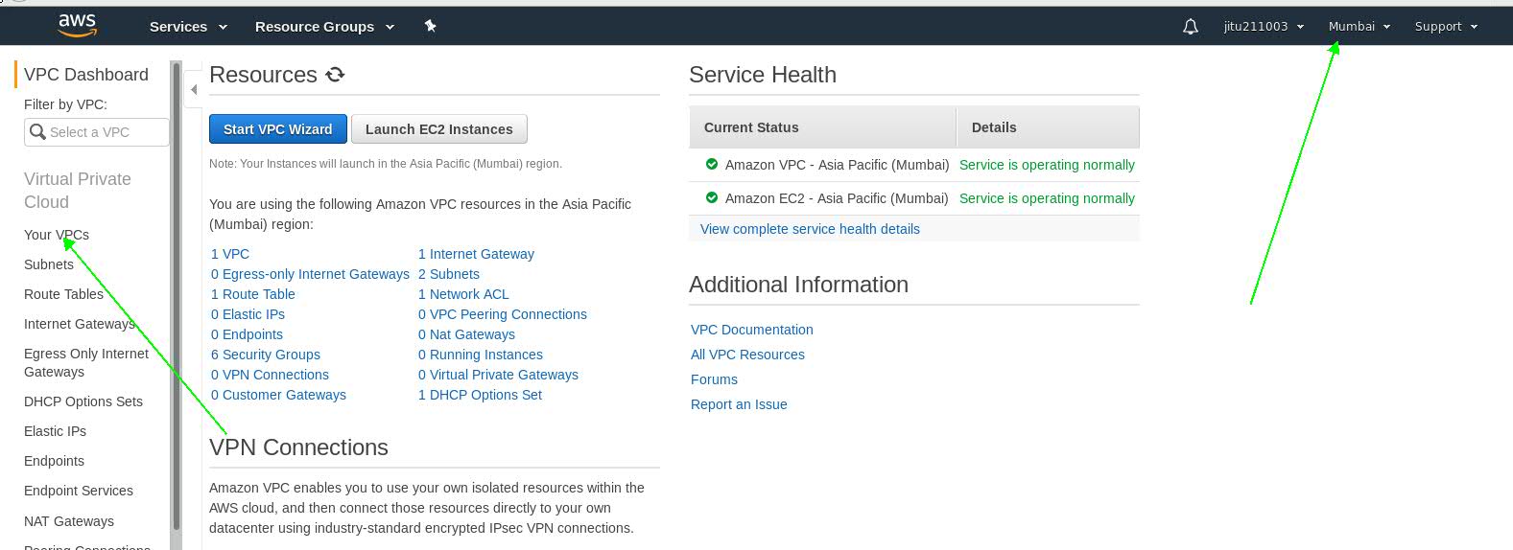Open the 1 Internet Gateway link
The width and height of the screenshot is (1513, 550).
tap(476, 254)
